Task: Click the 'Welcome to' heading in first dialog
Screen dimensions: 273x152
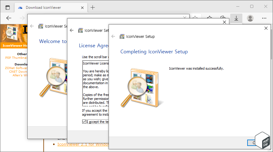Action: click(53, 41)
